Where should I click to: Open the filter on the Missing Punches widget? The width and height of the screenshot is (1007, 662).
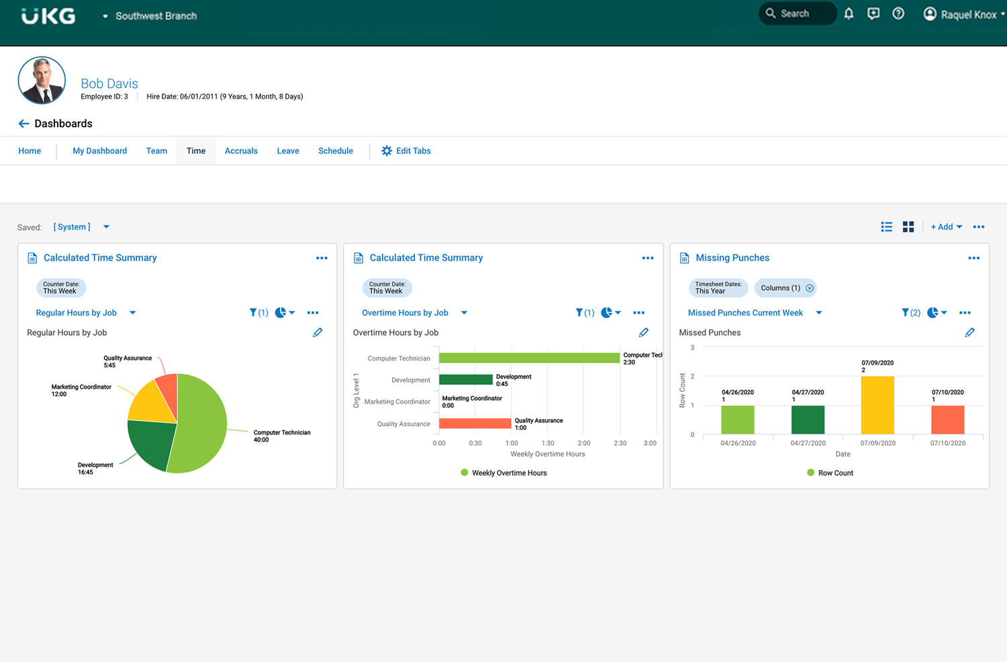(x=910, y=313)
